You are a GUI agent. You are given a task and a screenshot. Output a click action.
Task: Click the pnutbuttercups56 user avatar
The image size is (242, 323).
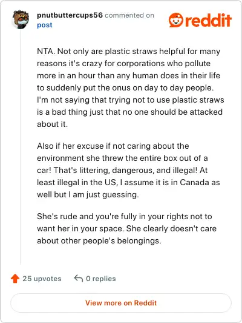click(x=21, y=19)
